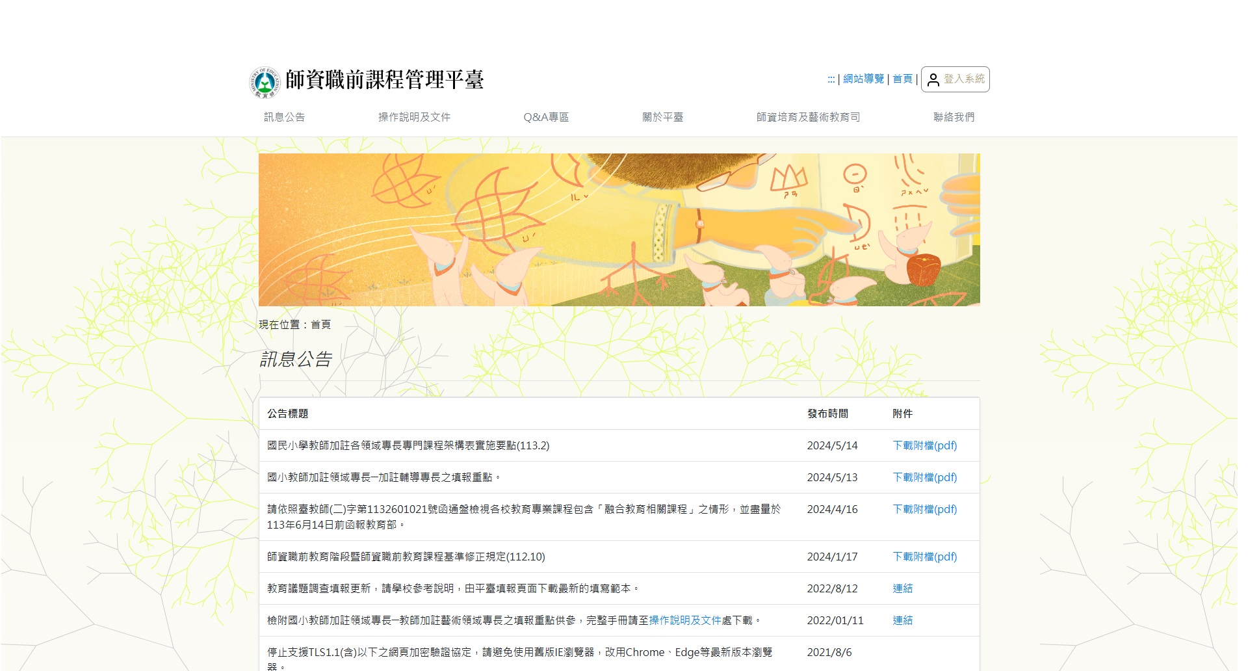Click 連結 for the 2022/8/12 announcement
Screen dimensions: 1248x671
903,588
